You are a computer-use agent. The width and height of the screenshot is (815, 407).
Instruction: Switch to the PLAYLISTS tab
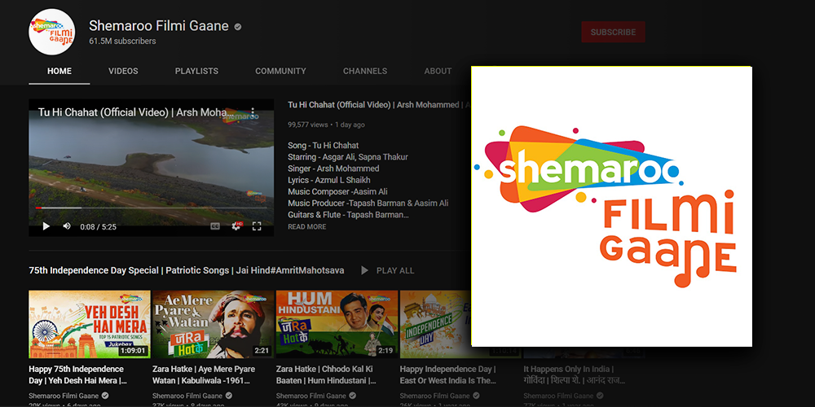point(196,71)
